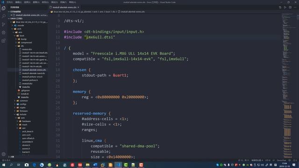299x168 pixels.
Task: Open the 文件 (File) menu
Action: tap(9, 2)
